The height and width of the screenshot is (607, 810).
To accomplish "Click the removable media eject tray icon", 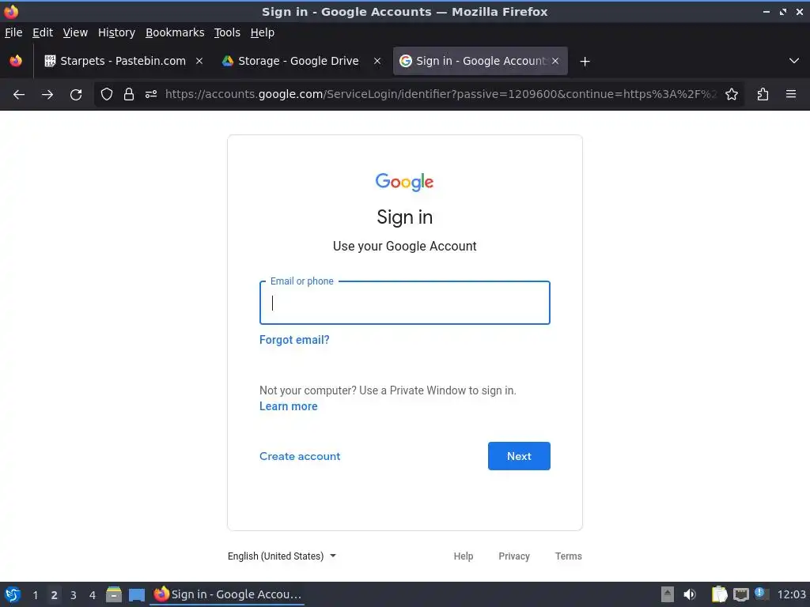I will tap(668, 594).
